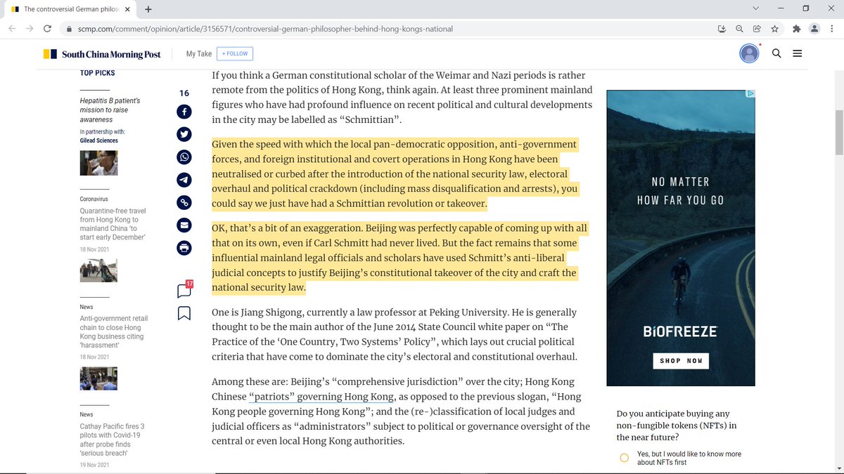This screenshot has width=844, height=474.
Task: Click Shop Now on Biofreeze ad
Action: coord(681,361)
